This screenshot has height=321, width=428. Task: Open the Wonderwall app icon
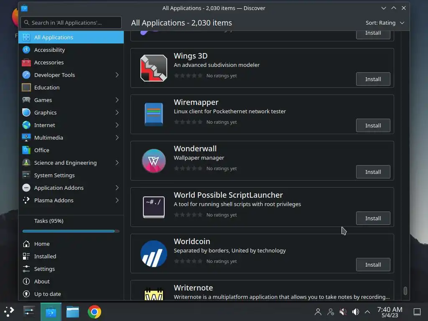click(154, 161)
